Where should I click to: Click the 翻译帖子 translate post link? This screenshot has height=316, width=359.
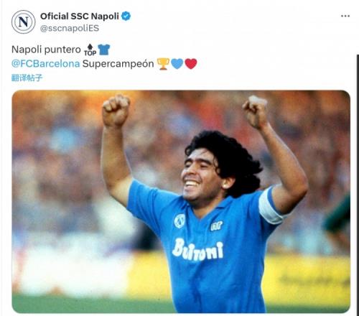click(x=27, y=78)
